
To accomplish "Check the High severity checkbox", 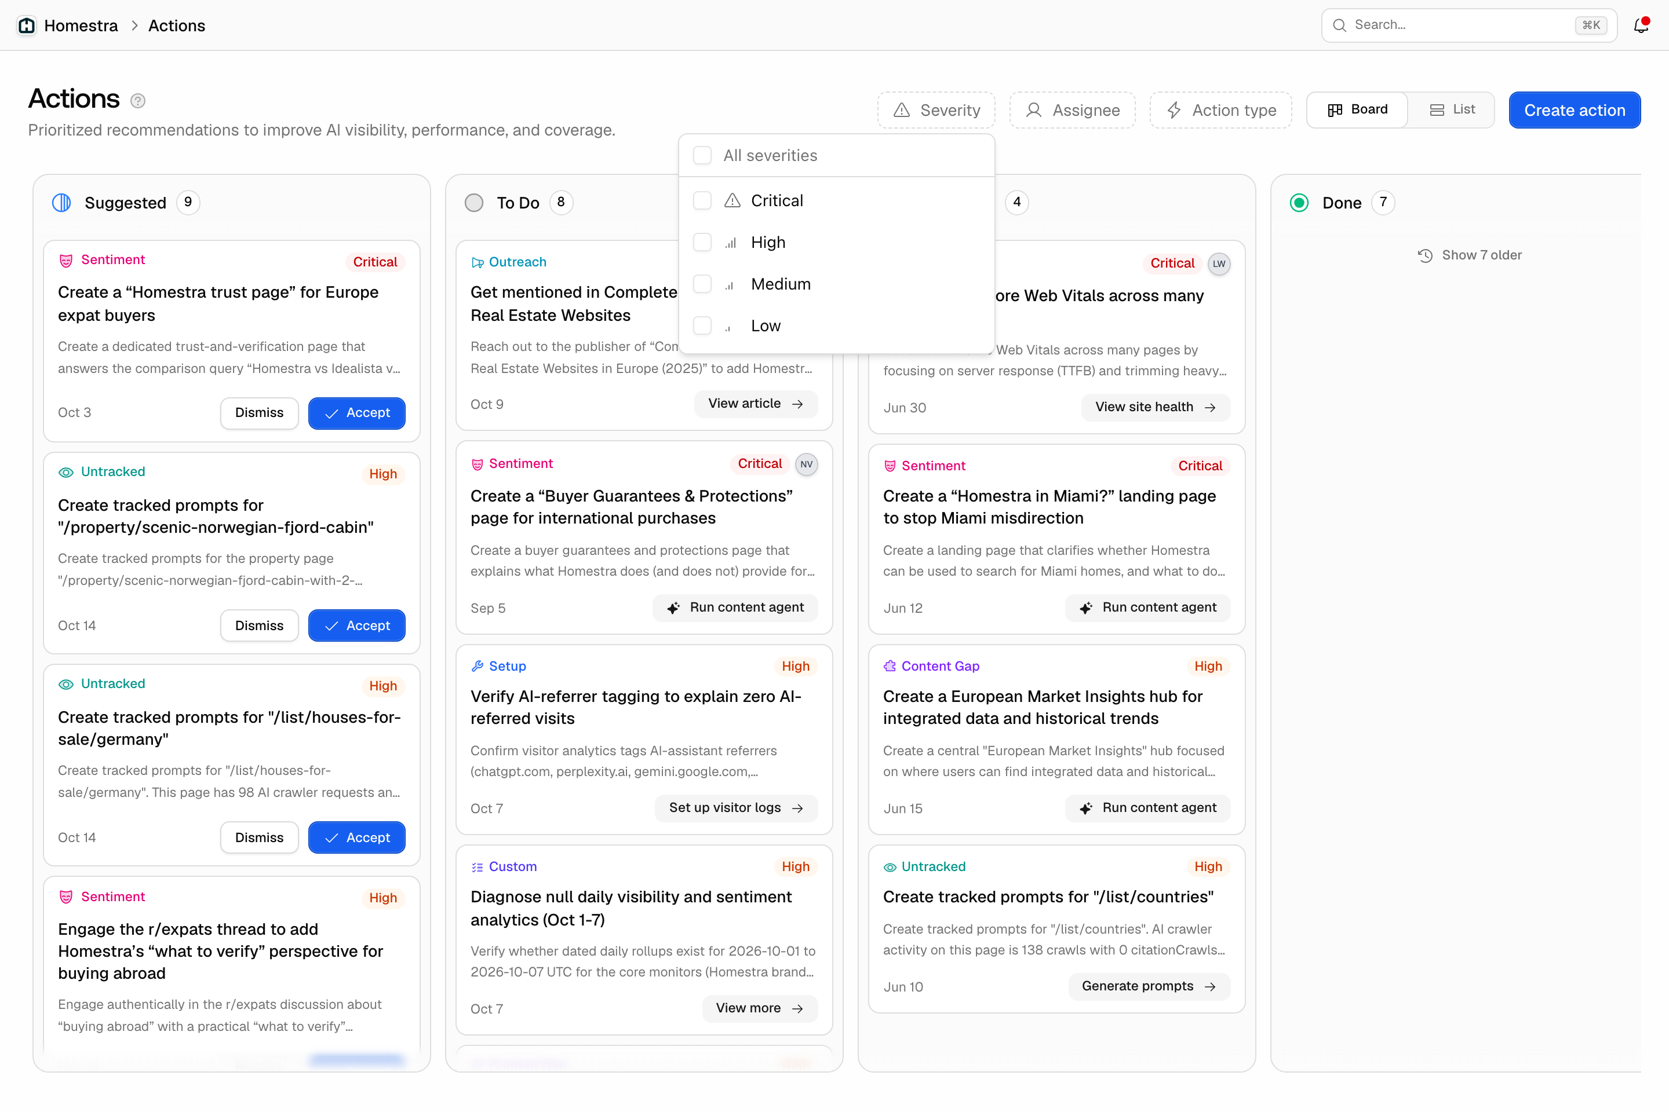I will pos(702,243).
